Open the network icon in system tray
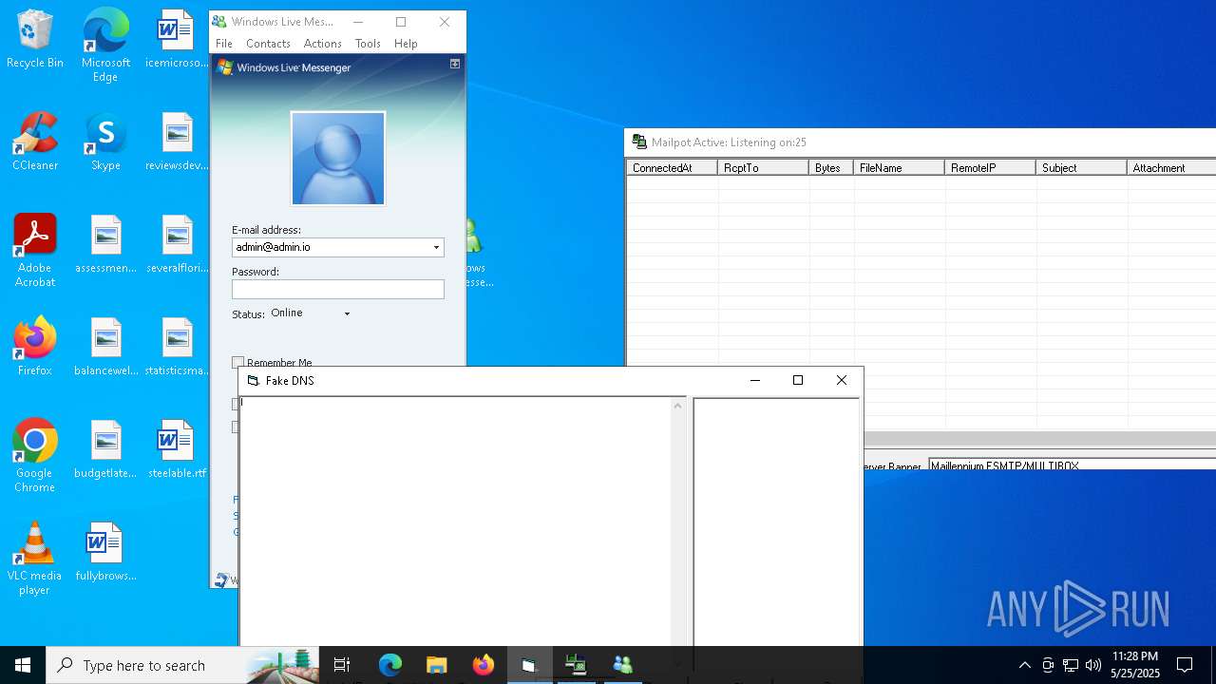 coord(1071,665)
